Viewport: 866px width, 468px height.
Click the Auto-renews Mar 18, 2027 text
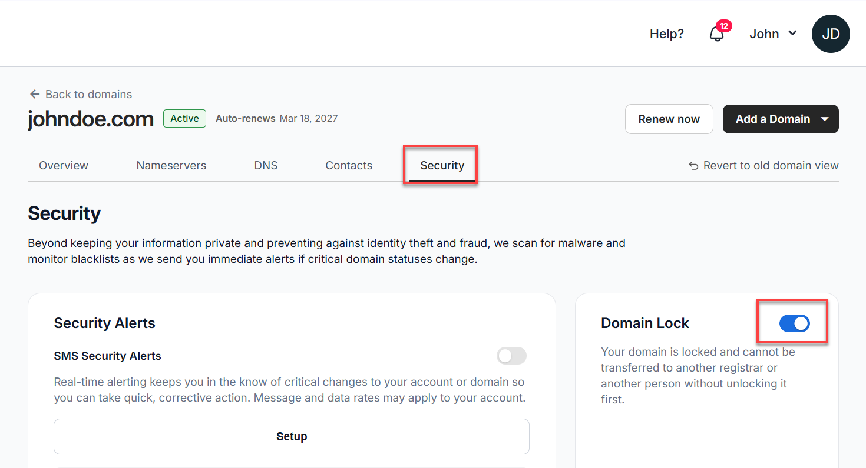tap(277, 119)
